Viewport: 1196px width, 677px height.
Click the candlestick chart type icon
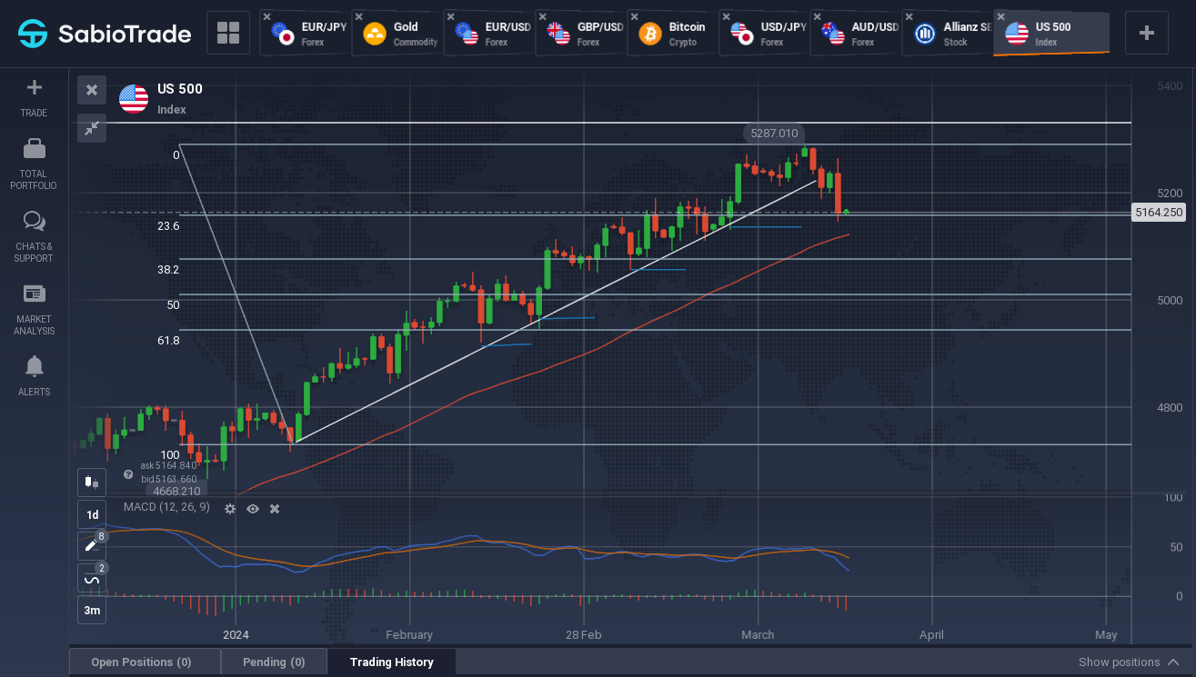pyautogui.click(x=92, y=482)
